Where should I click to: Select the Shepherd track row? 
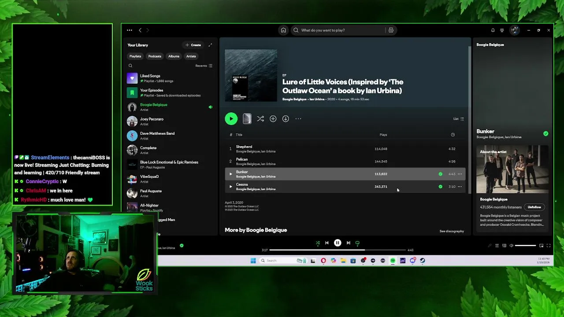(345, 149)
